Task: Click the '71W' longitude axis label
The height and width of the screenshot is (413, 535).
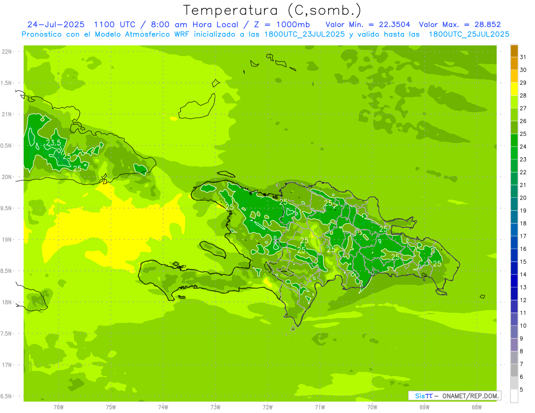Action: [320, 407]
